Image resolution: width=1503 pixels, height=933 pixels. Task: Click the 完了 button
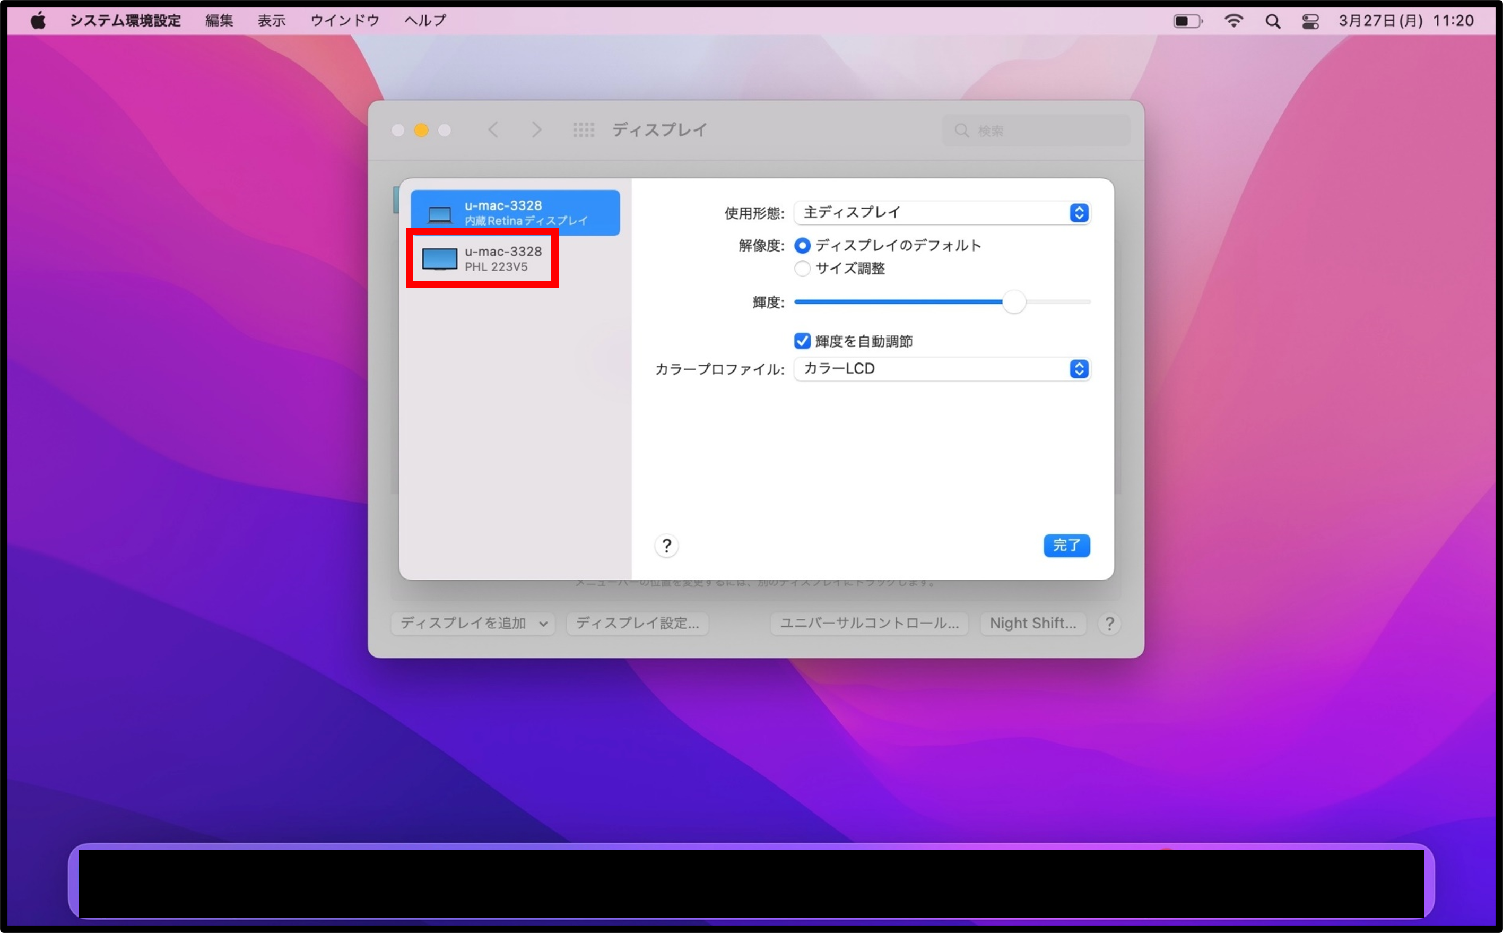(x=1066, y=546)
